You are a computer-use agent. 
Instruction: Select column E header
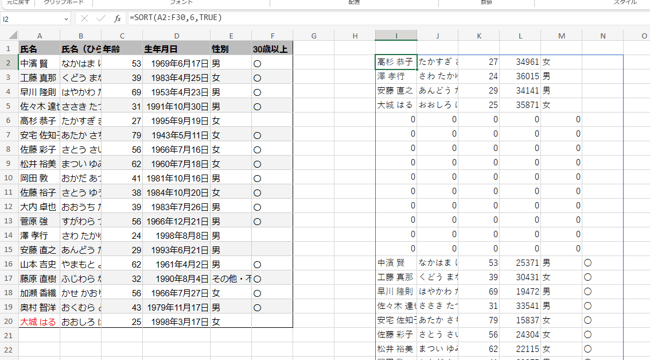231,36
